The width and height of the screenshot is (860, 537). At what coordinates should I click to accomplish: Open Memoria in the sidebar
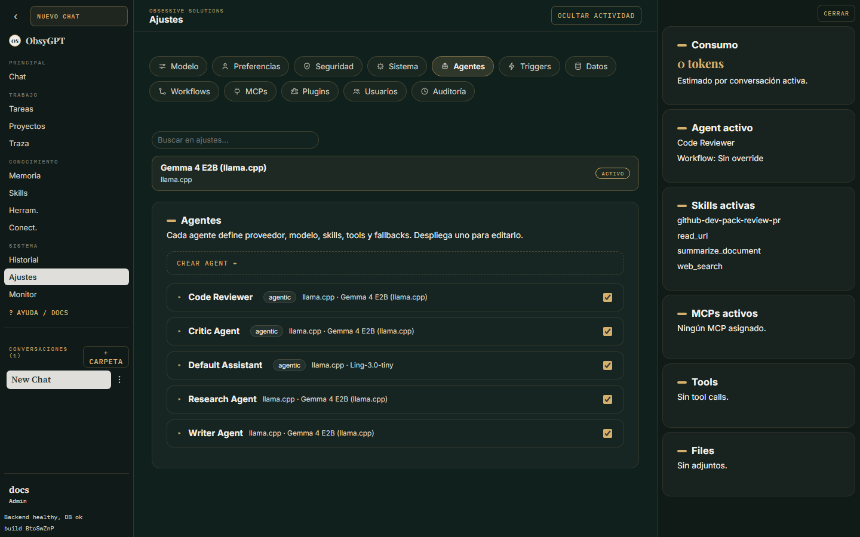[x=66, y=176]
